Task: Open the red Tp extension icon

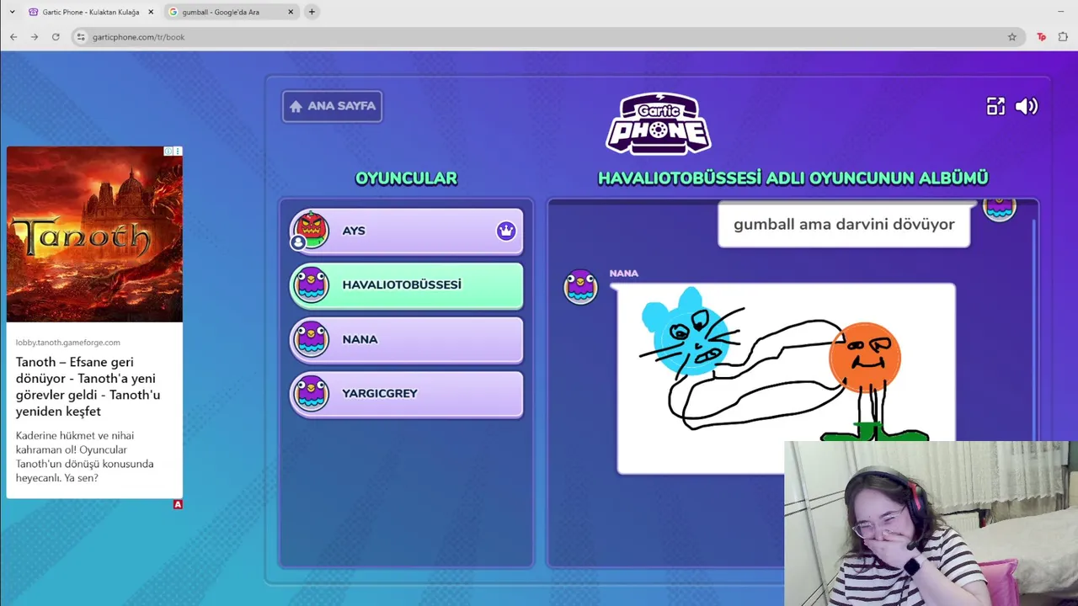Action: (x=1042, y=37)
